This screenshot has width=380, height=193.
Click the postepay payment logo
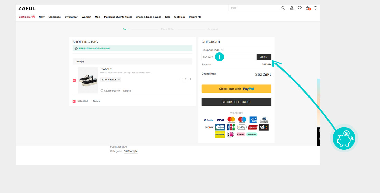tap(220, 134)
